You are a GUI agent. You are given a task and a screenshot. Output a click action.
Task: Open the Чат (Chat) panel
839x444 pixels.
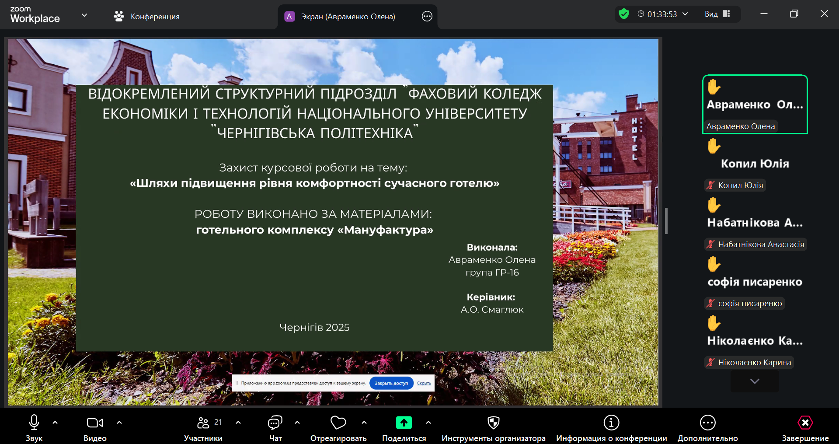pyautogui.click(x=275, y=423)
